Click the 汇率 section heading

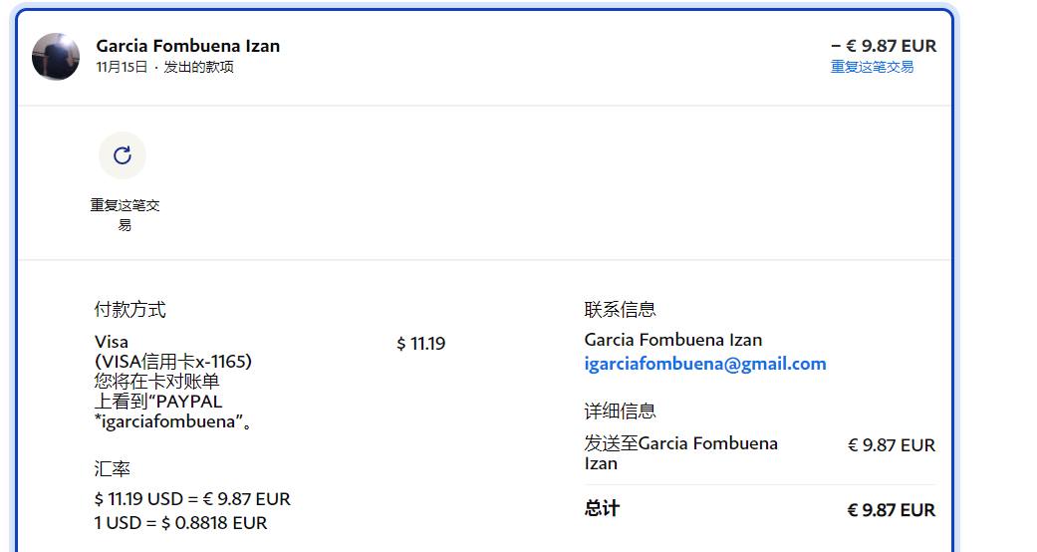tap(113, 468)
